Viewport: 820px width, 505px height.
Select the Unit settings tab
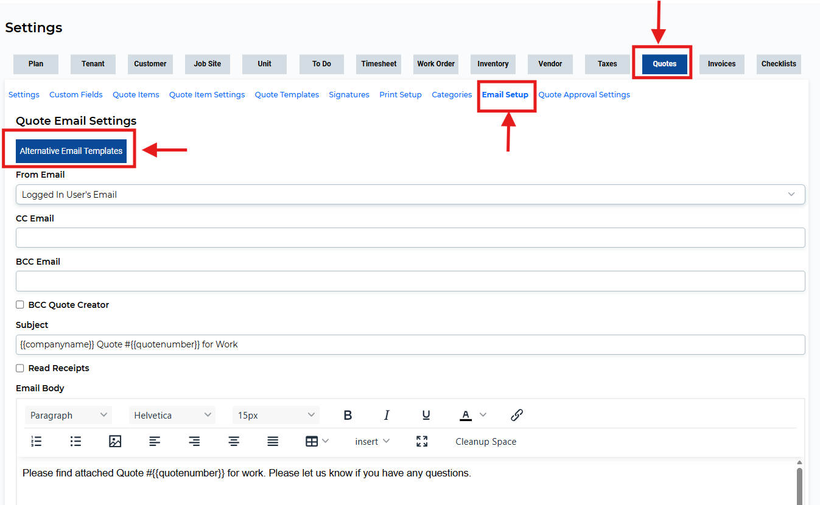pyautogui.click(x=265, y=64)
